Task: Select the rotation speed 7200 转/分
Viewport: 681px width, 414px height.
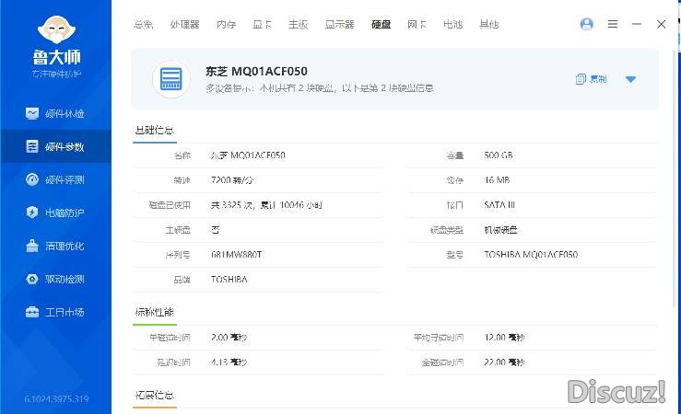Action: click(231, 180)
